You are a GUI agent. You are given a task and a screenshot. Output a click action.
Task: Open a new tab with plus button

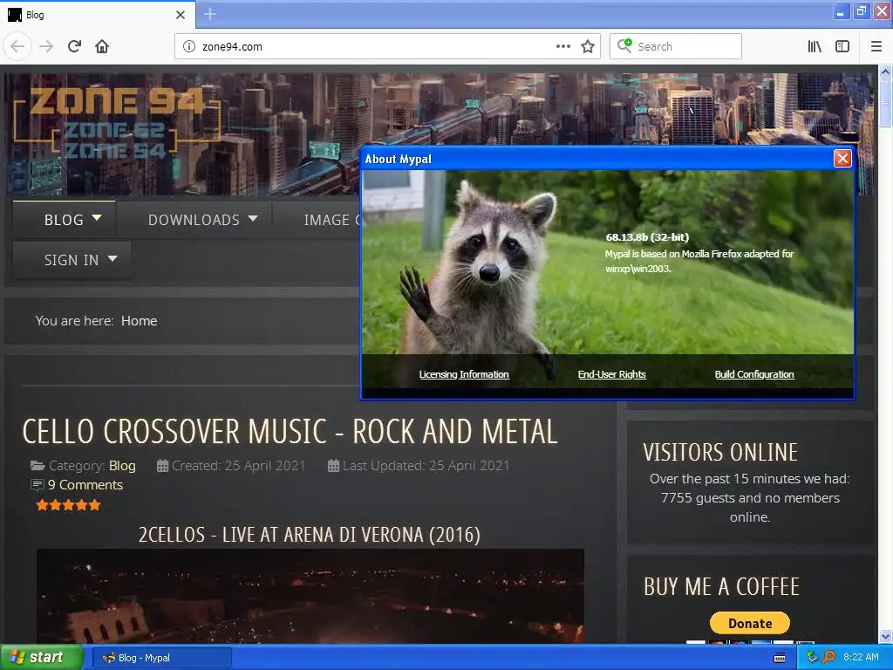(x=210, y=14)
